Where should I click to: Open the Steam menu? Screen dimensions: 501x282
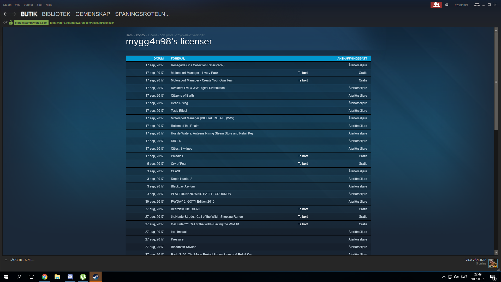pos(7,5)
